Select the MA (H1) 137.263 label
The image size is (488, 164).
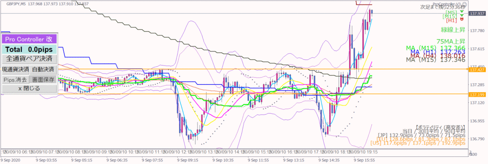click(437, 52)
